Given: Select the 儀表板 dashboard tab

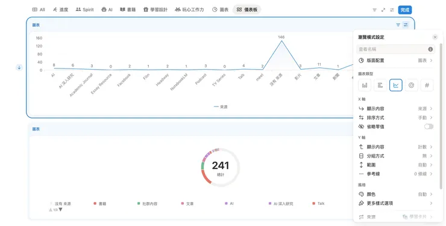Looking at the screenshot, I should click(x=247, y=10).
